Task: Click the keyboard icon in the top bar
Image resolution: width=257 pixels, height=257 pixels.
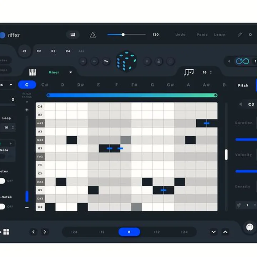Action: click(x=72, y=35)
